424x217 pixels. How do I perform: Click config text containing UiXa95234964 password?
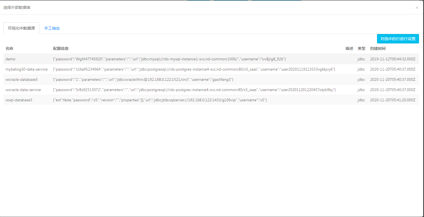194,69
